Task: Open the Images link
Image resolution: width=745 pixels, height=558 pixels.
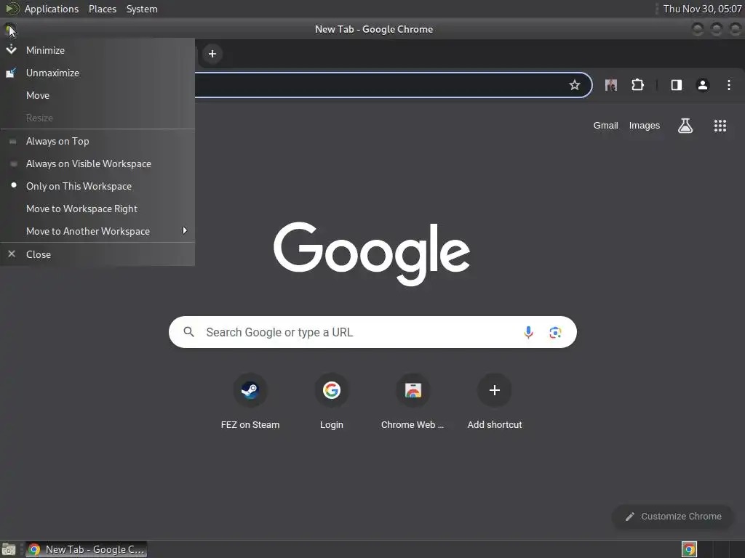Action: [x=645, y=126]
